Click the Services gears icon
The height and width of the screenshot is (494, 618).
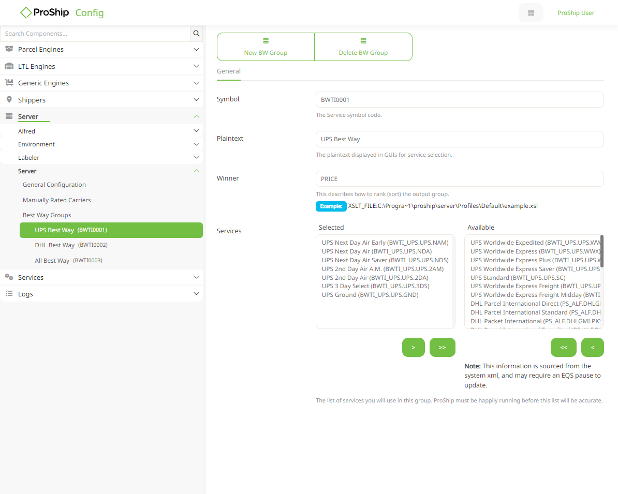tap(9, 277)
